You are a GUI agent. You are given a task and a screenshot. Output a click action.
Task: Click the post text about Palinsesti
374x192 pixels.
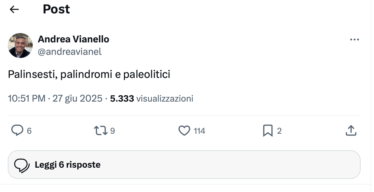click(89, 75)
